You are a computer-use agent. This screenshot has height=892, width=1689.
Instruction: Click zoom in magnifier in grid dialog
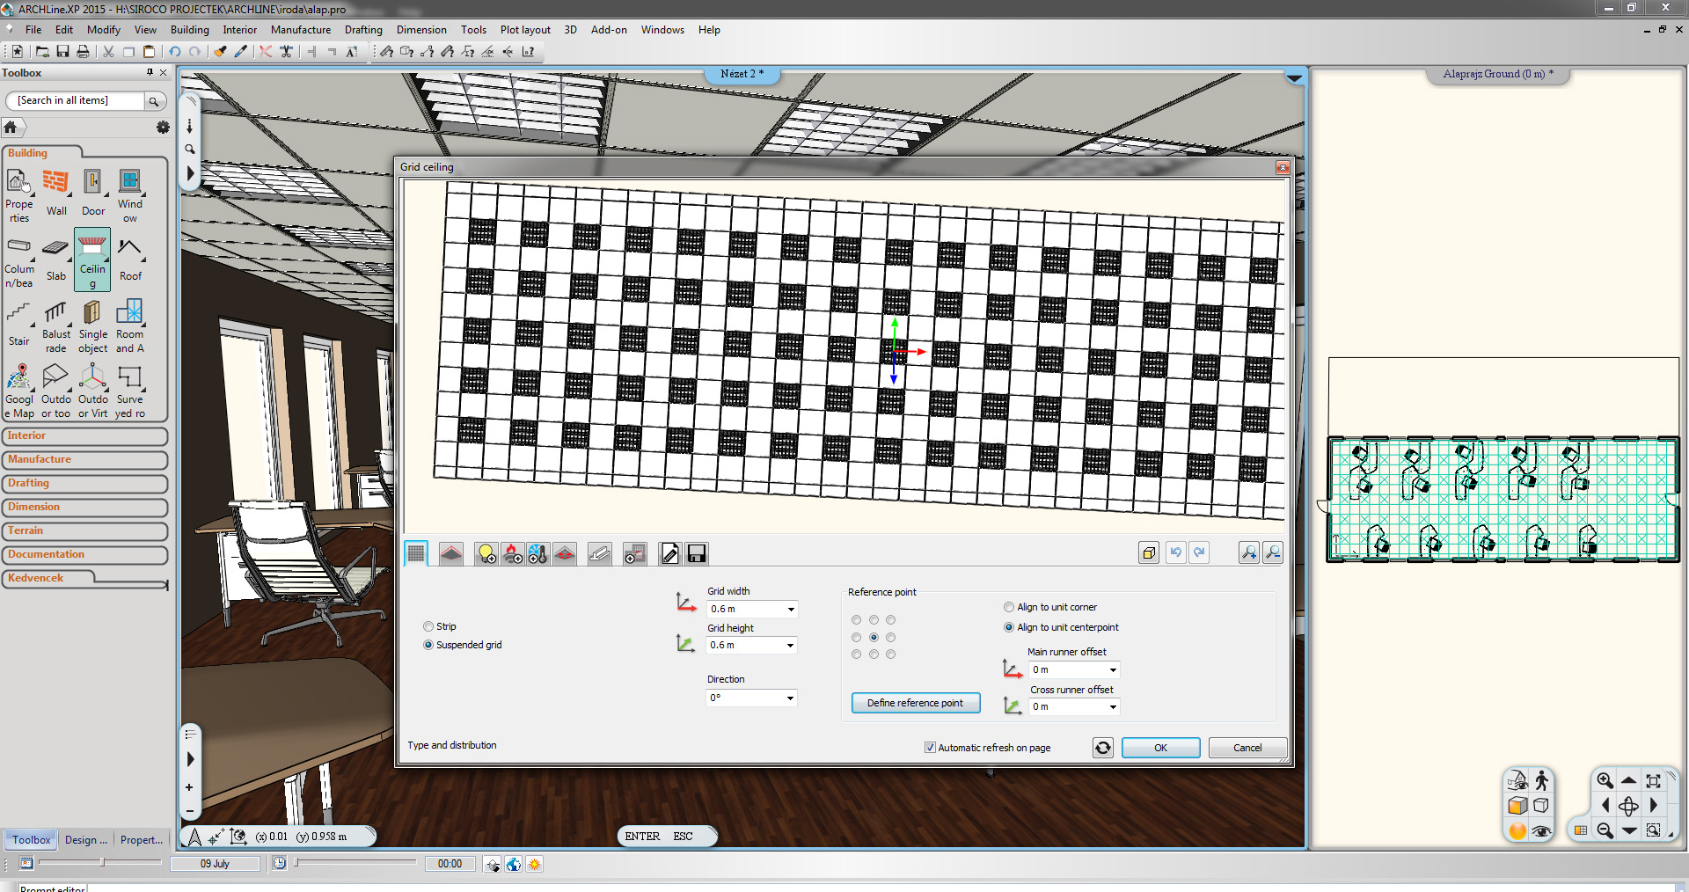[1248, 552]
